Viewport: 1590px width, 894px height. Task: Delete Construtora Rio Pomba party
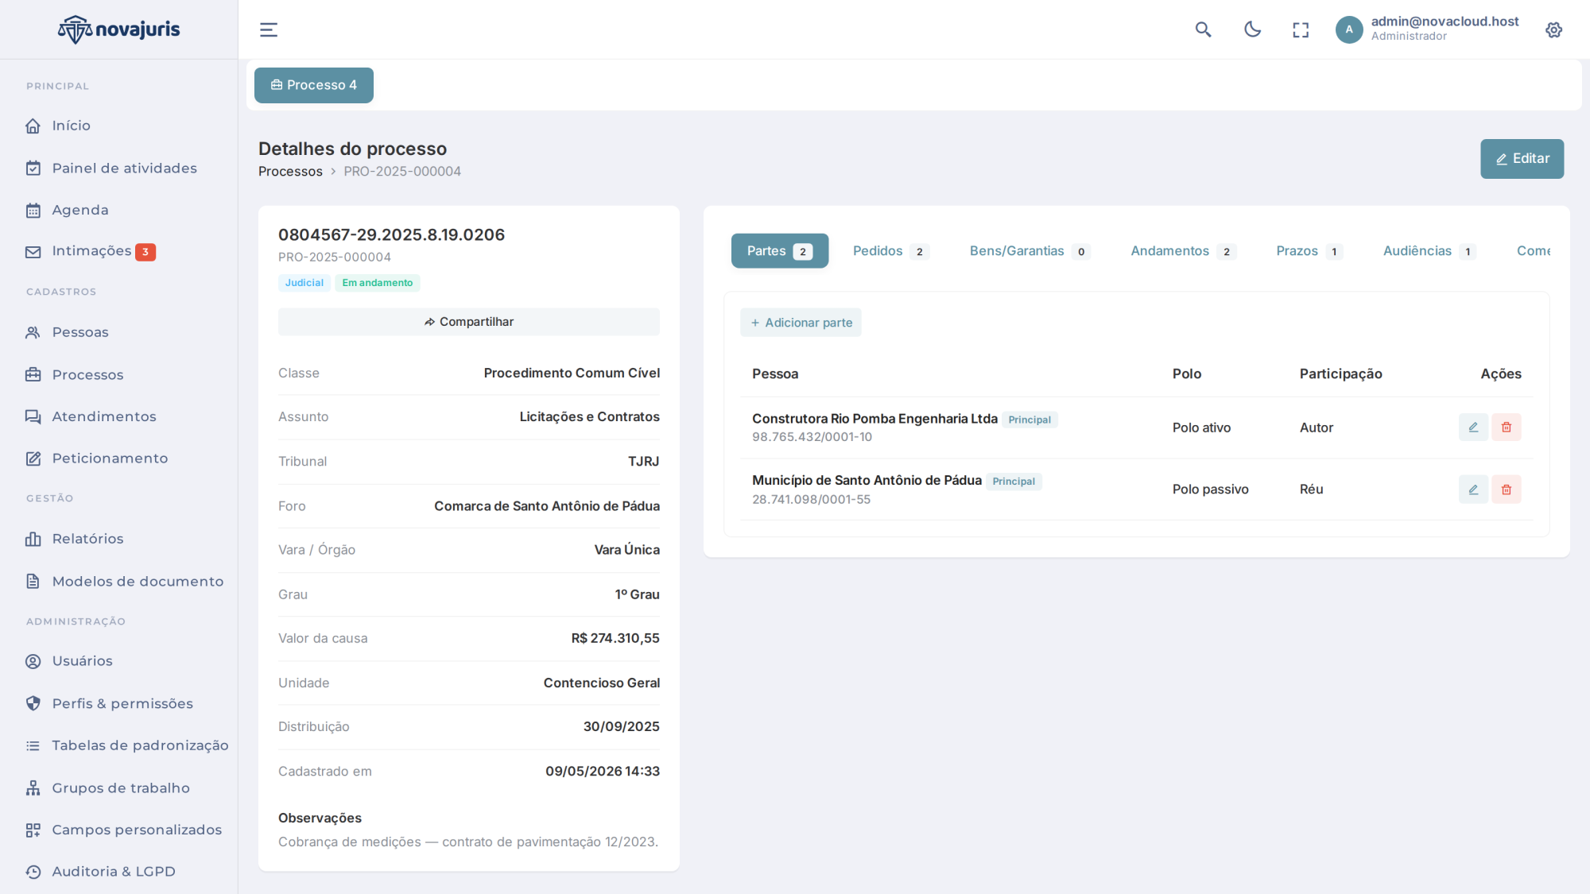(1506, 428)
